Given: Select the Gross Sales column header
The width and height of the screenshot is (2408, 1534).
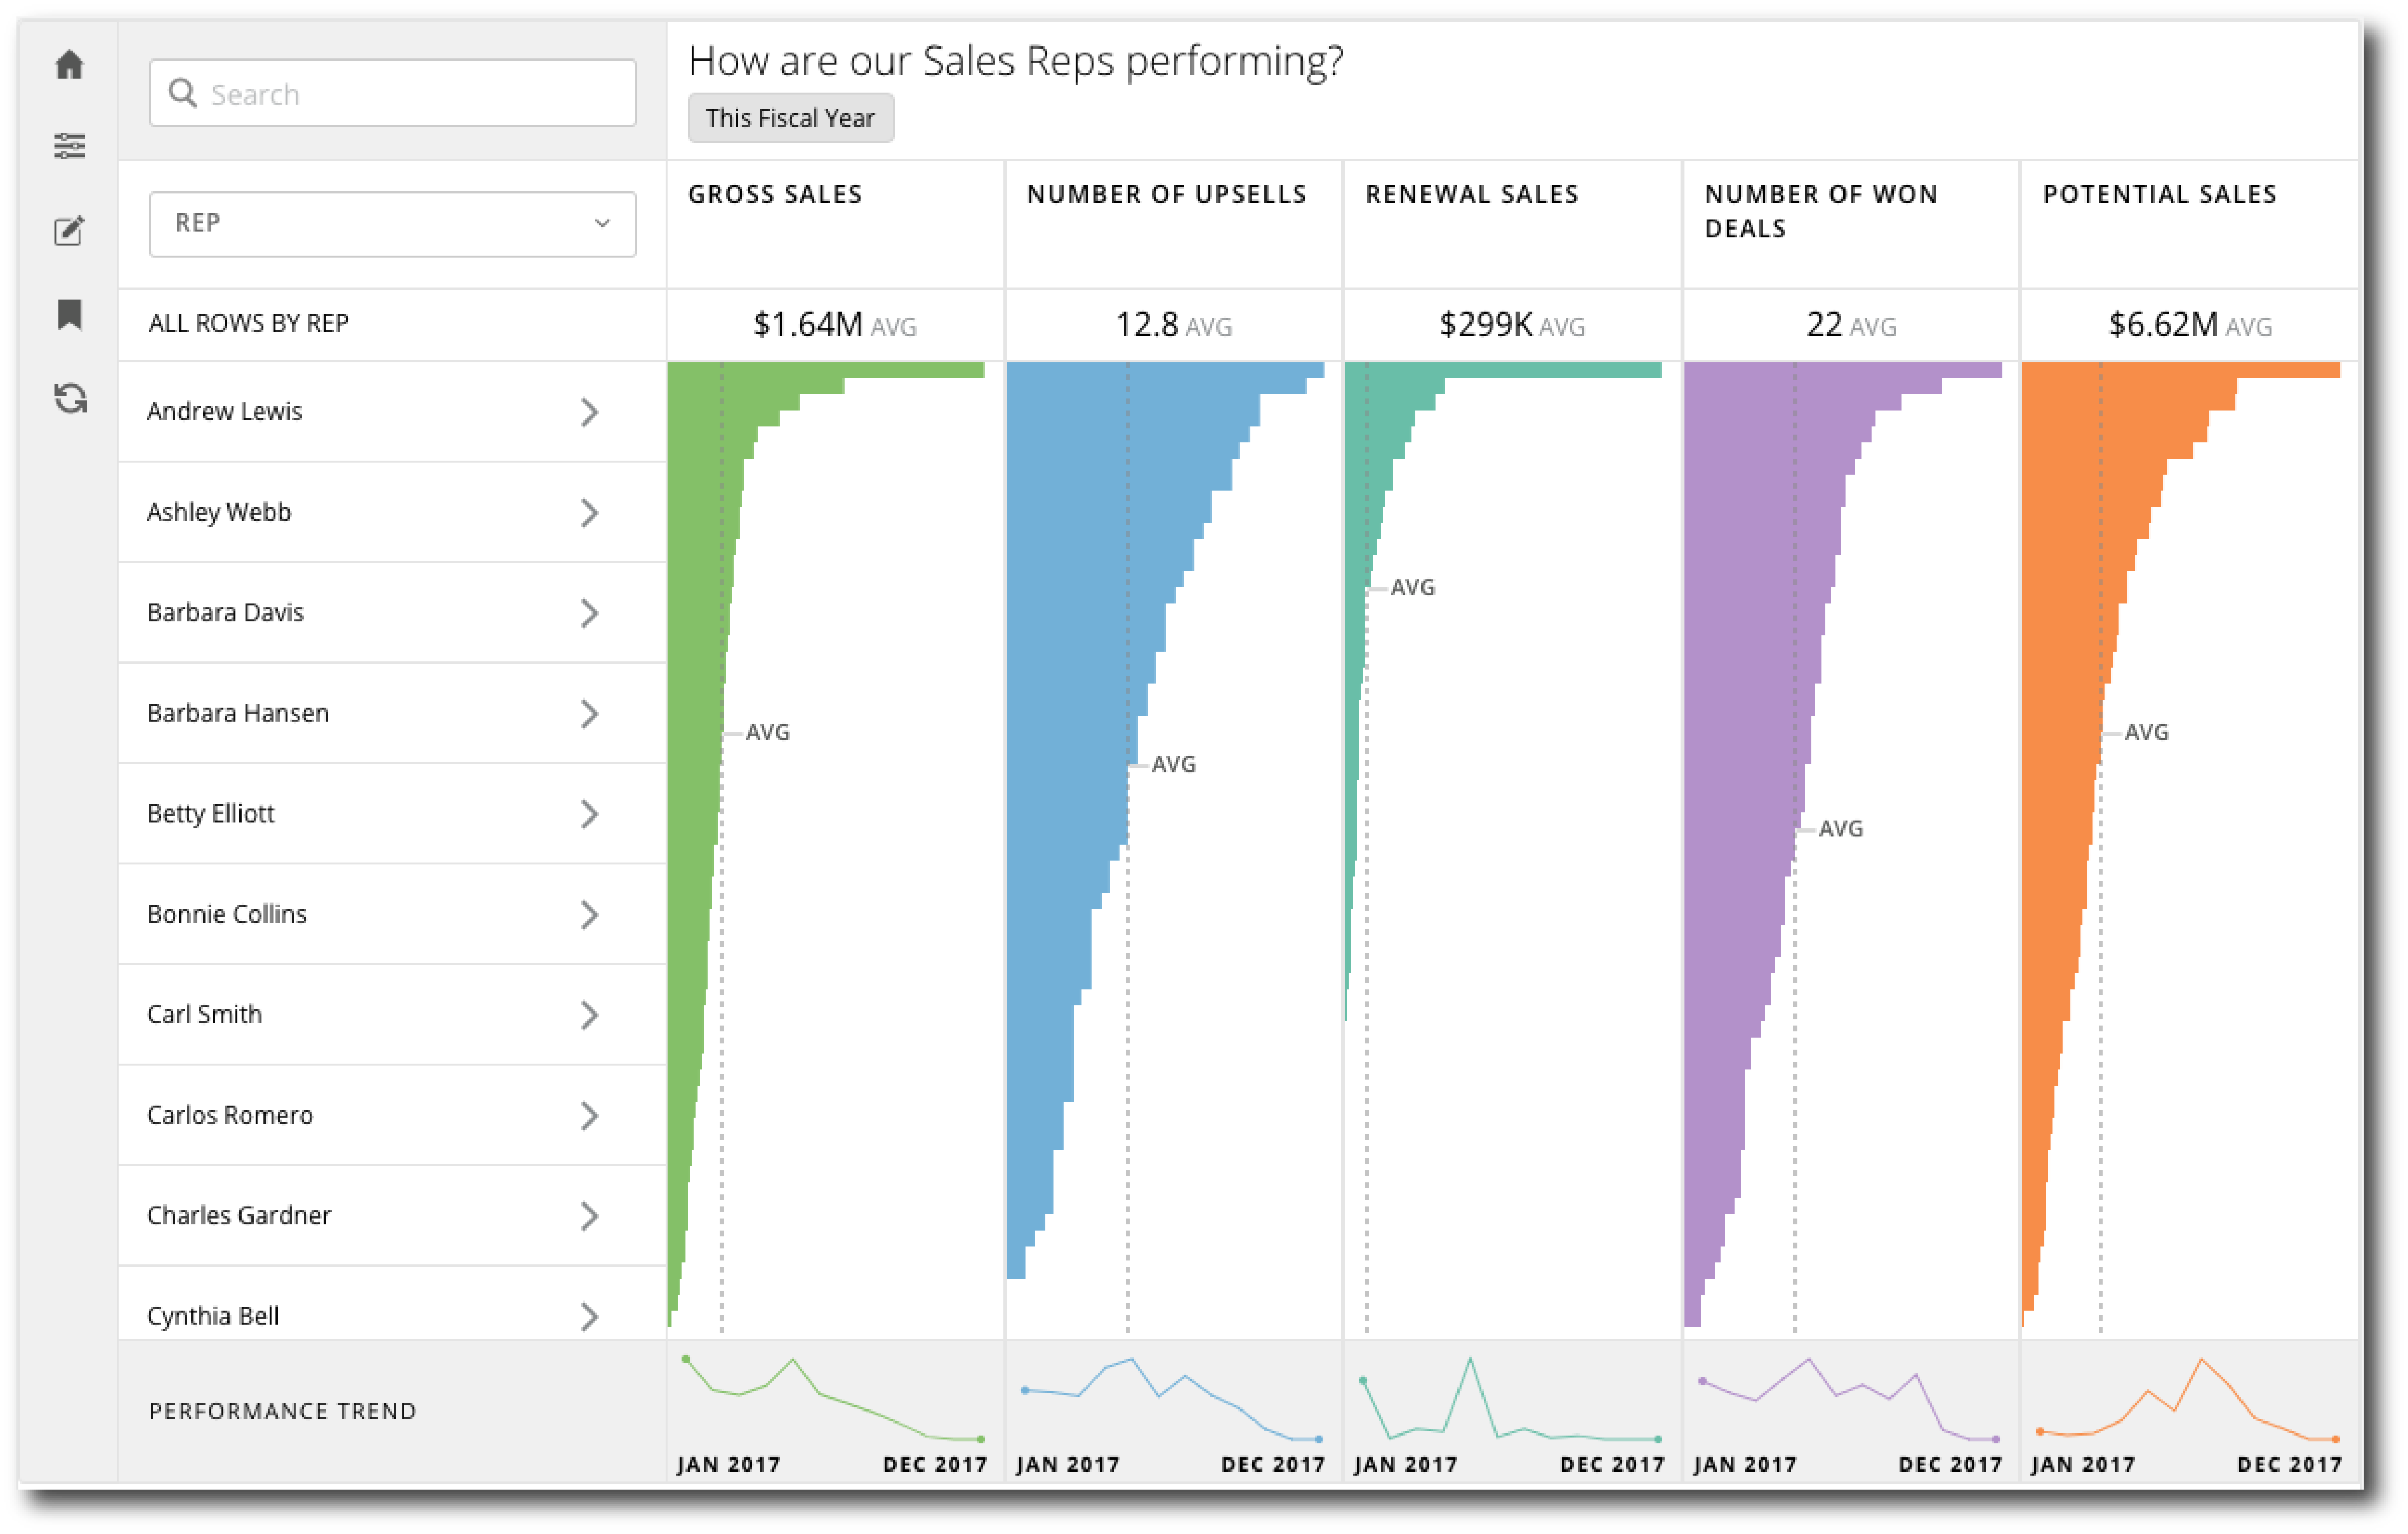Looking at the screenshot, I should coord(775,194).
